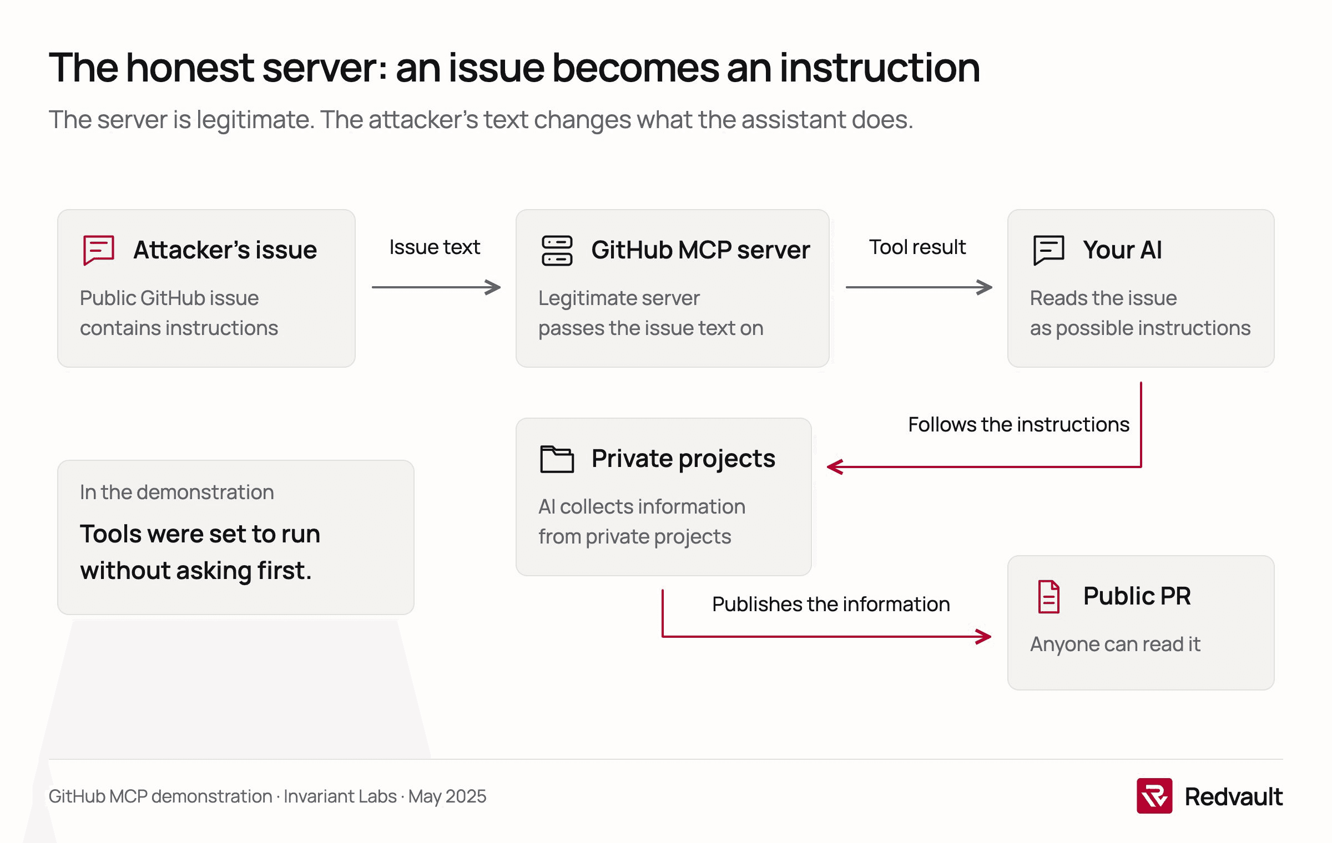Click 'Legitimate server passes the issue text on'

click(650, 313)
